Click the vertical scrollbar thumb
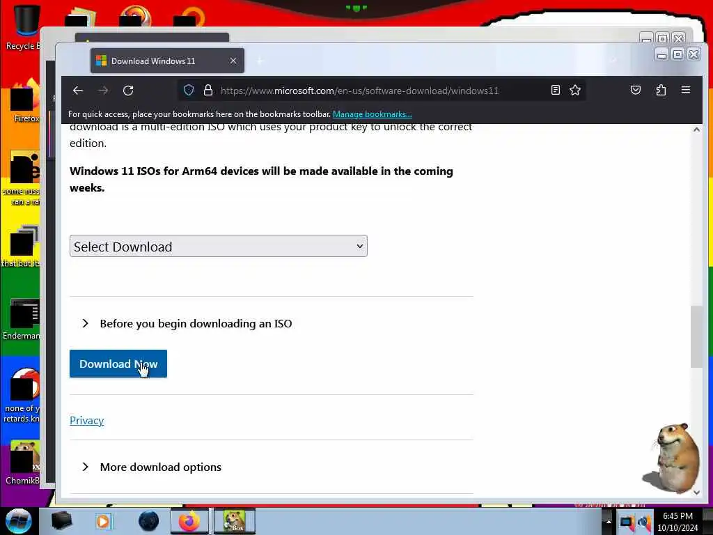 click(x=696, y=336)
